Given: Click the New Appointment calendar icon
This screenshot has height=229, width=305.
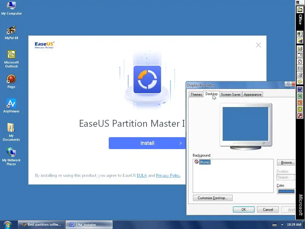Looking at the screenshot, I should pos(300,55).
